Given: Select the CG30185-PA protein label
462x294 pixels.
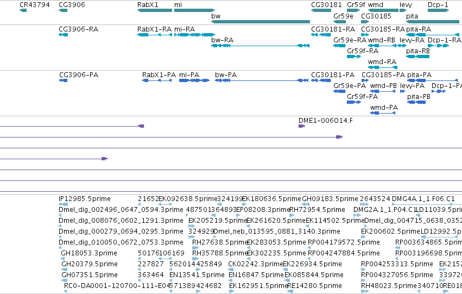Looking at the screenshot, I should click(x=383, y=75).
